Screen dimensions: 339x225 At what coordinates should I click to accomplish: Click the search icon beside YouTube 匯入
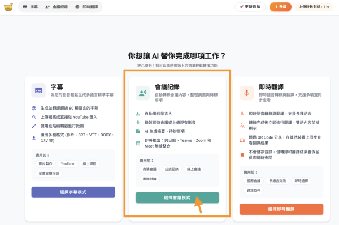click(x=34, y=117)
